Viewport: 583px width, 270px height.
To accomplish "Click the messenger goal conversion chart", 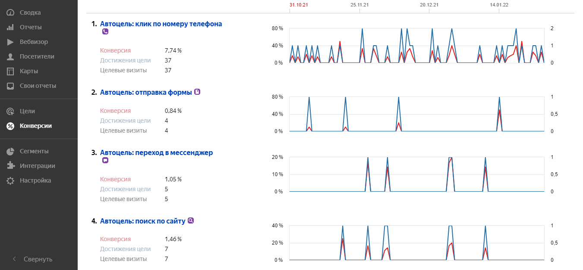I will [416, 174].
